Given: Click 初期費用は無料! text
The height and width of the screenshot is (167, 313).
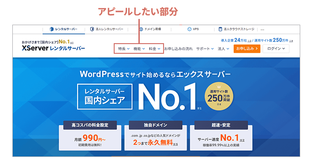Looking at the screenshot, I should click(x=90, y=145).
